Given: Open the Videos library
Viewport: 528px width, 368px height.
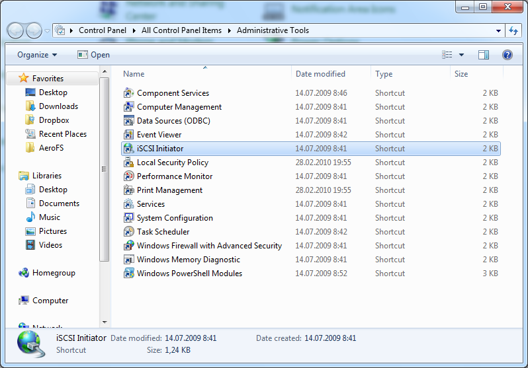Looking at the screenshot, I should (44, 245).
